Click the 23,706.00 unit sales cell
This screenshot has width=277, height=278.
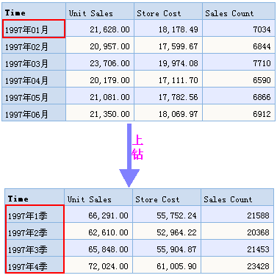coord(100,63)
